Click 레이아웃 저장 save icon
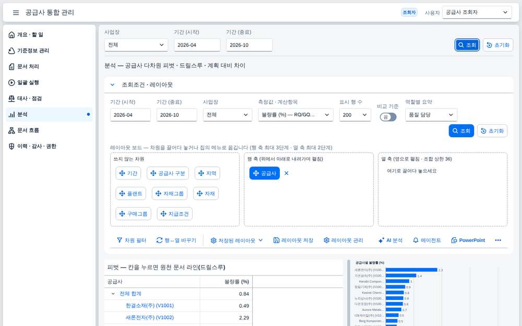This screenshot has height=326, width=522. click(276, 240)
